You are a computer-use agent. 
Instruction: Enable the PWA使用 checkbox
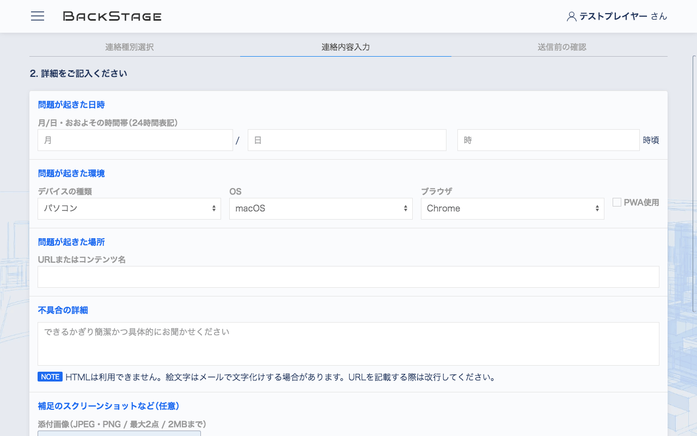(617, 202)
